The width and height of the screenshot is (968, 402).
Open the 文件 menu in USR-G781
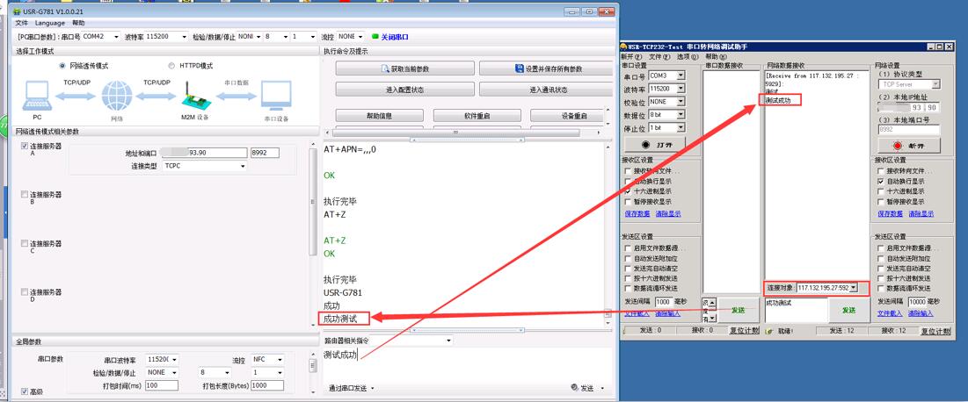[x=22, y=23]
